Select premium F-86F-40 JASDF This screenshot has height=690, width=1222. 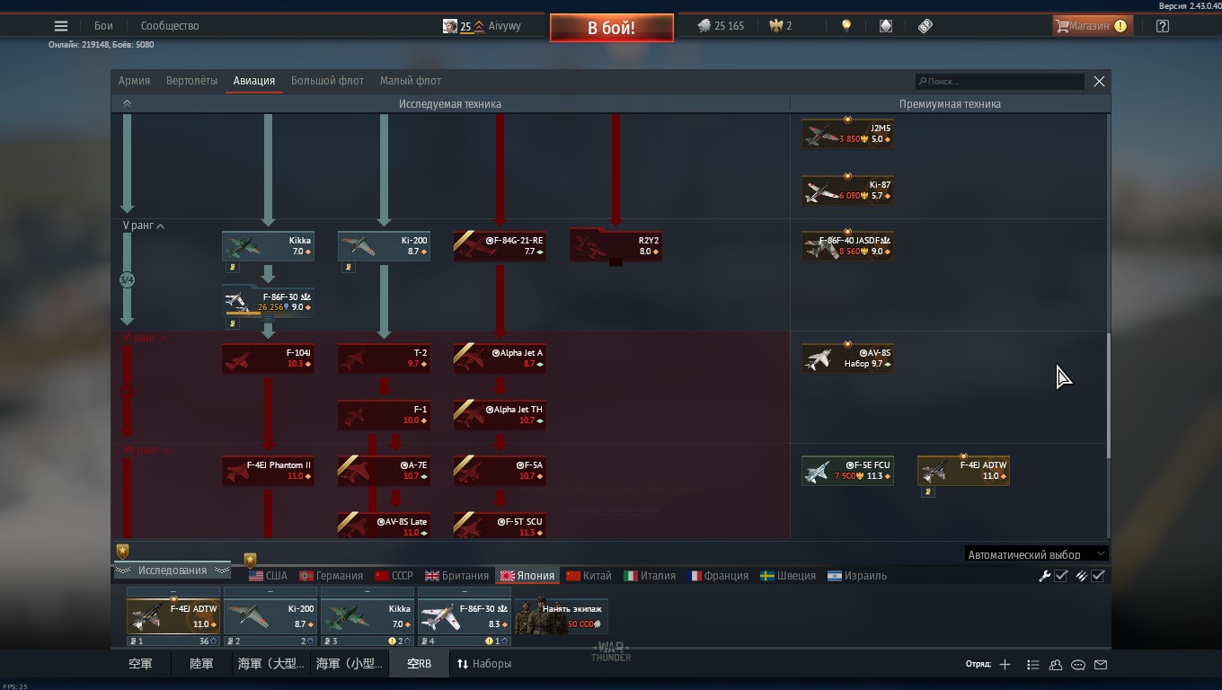(847, 246)
